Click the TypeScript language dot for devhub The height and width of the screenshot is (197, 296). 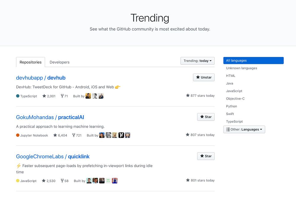[18, 96]
